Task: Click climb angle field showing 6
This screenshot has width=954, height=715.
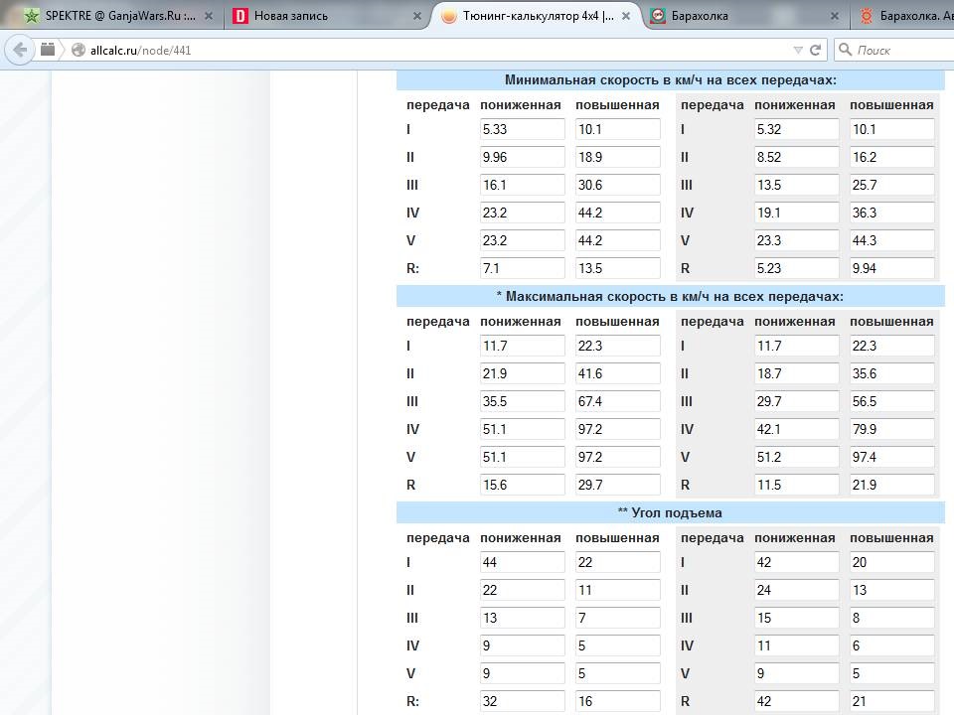Action: point(892,645)
